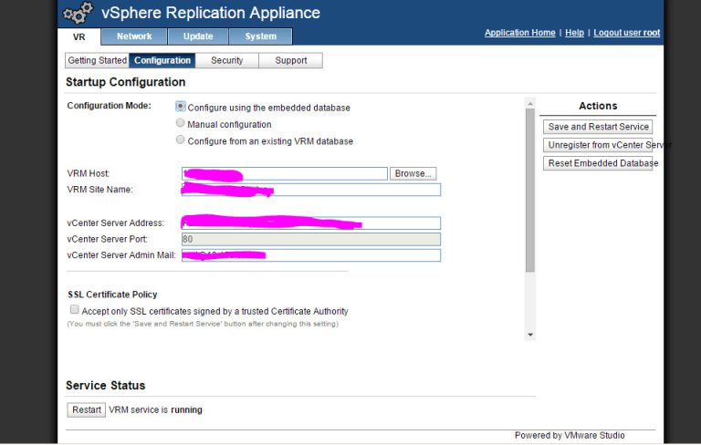
Task: Click the vSphere gears logo icon
Action: coord(78,13)
